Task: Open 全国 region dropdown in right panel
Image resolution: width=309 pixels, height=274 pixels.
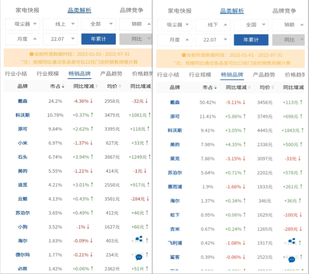Action: pos(251,25)
